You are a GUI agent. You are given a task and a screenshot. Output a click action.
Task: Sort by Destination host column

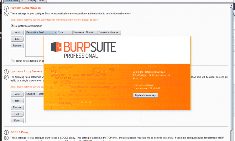(x=41, y=32)
